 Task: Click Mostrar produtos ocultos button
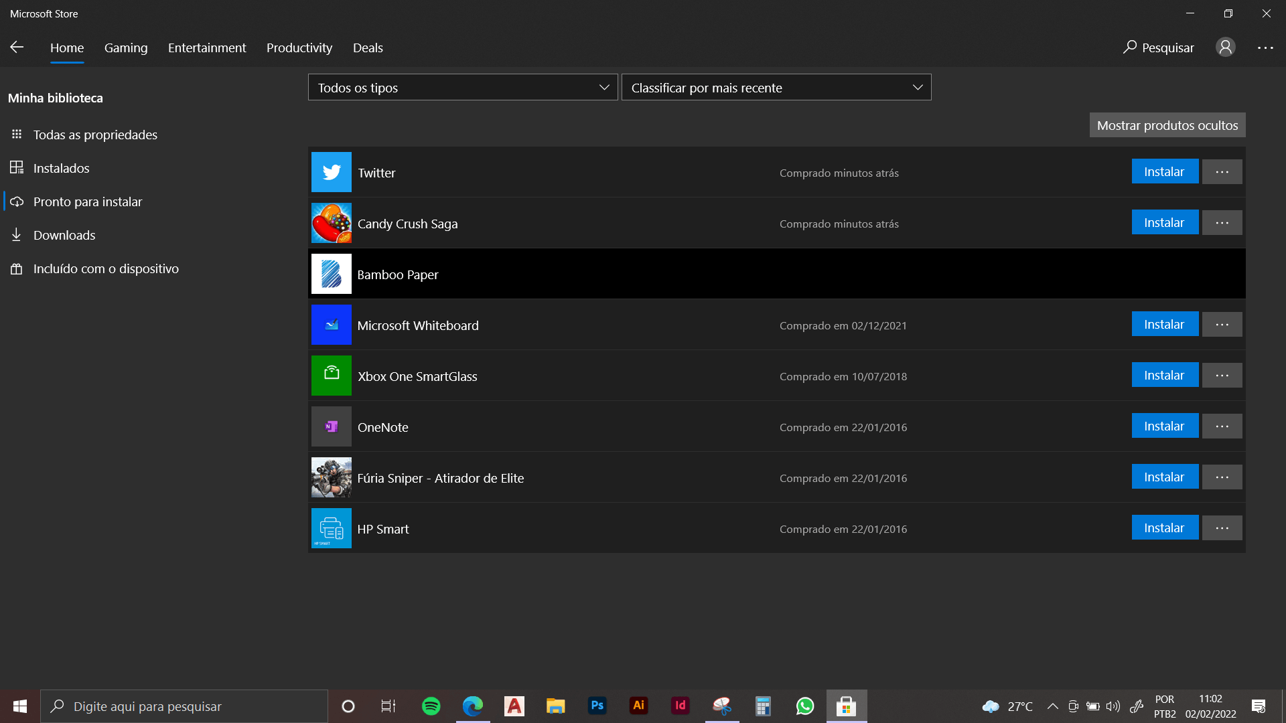pyautogui.click(x=1167, y=125)
